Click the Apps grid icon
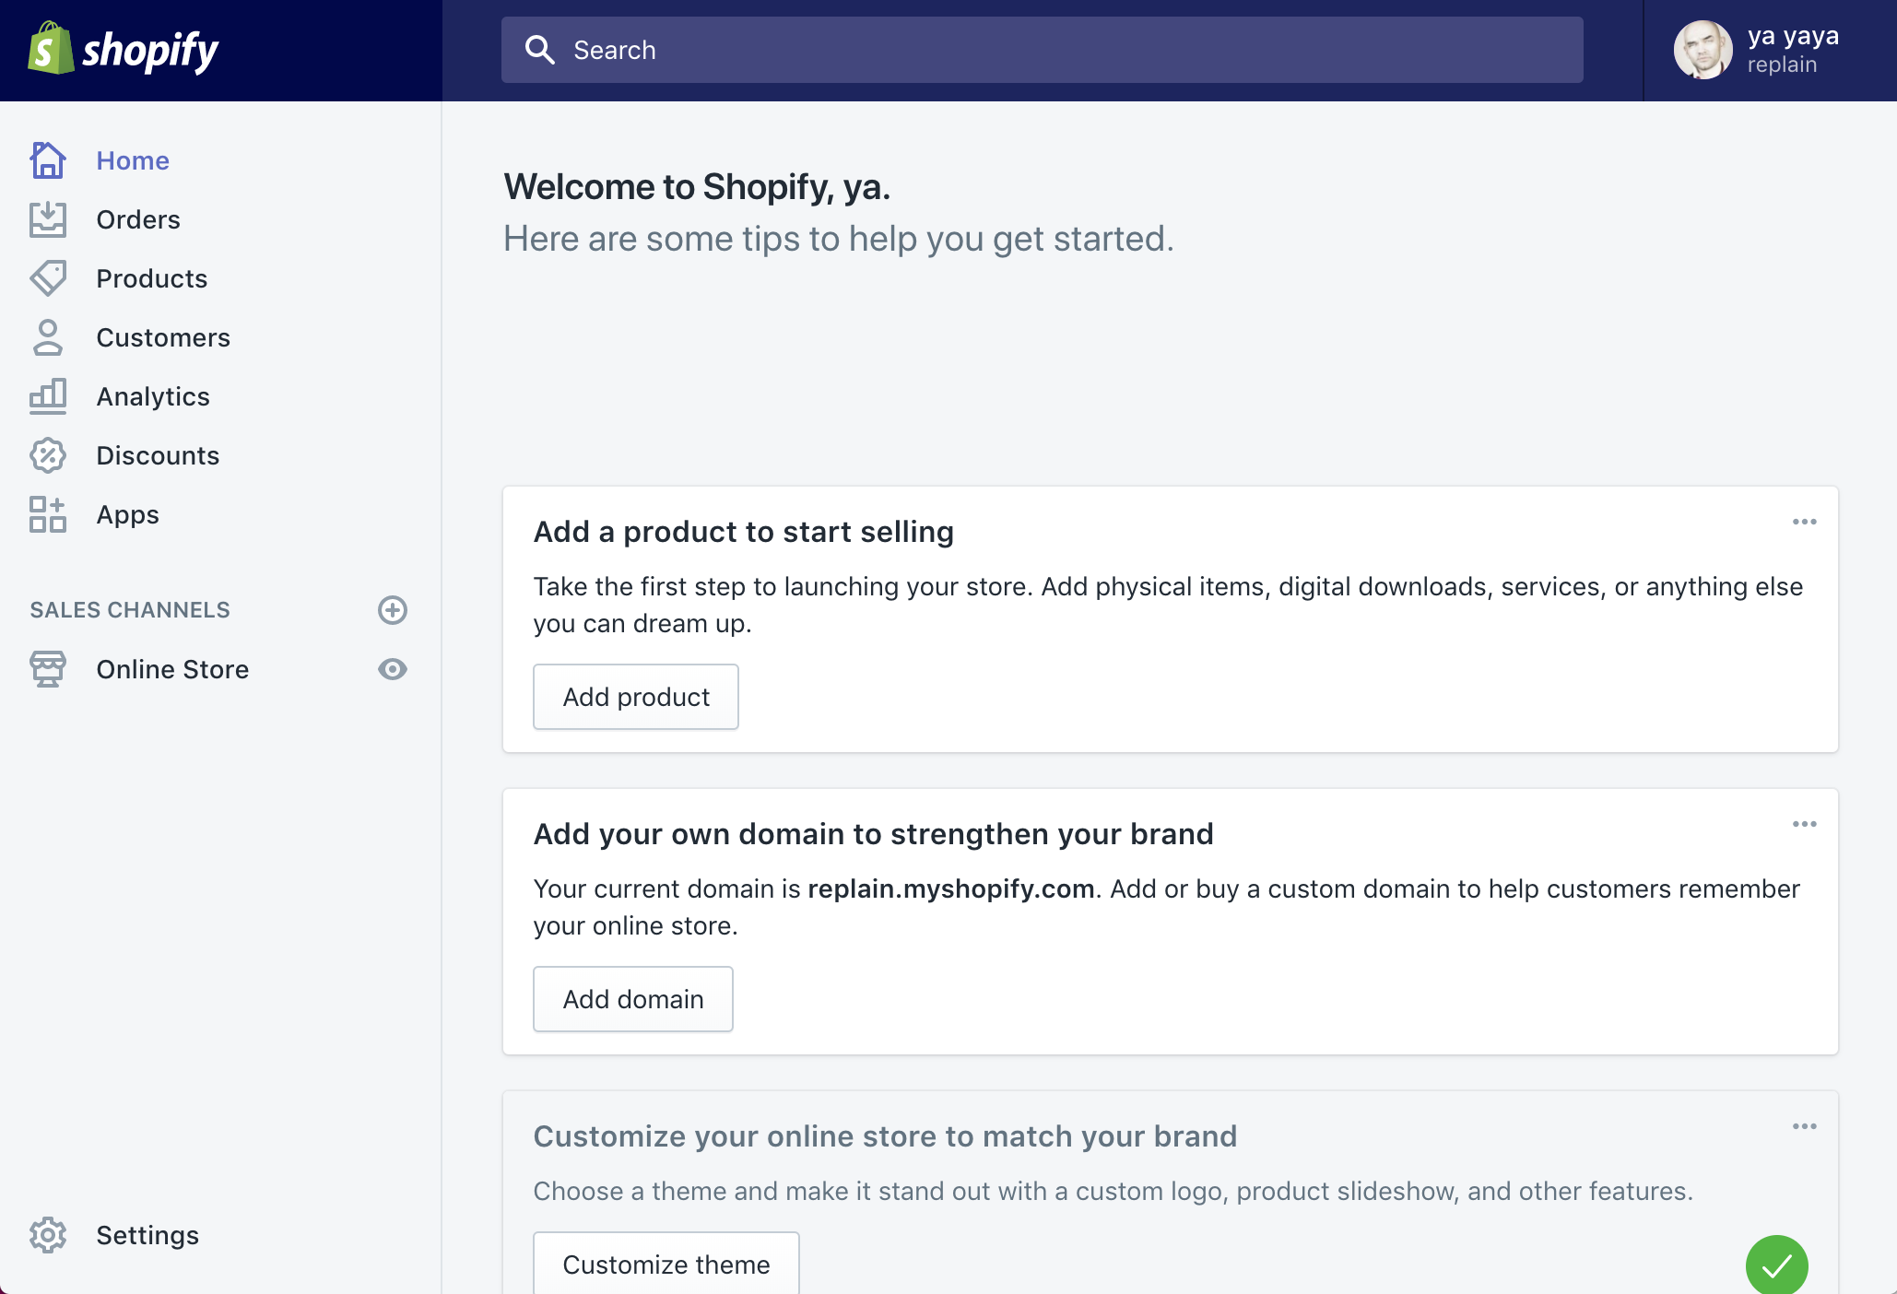The image size is (1897, 1294). click(48, 514)
